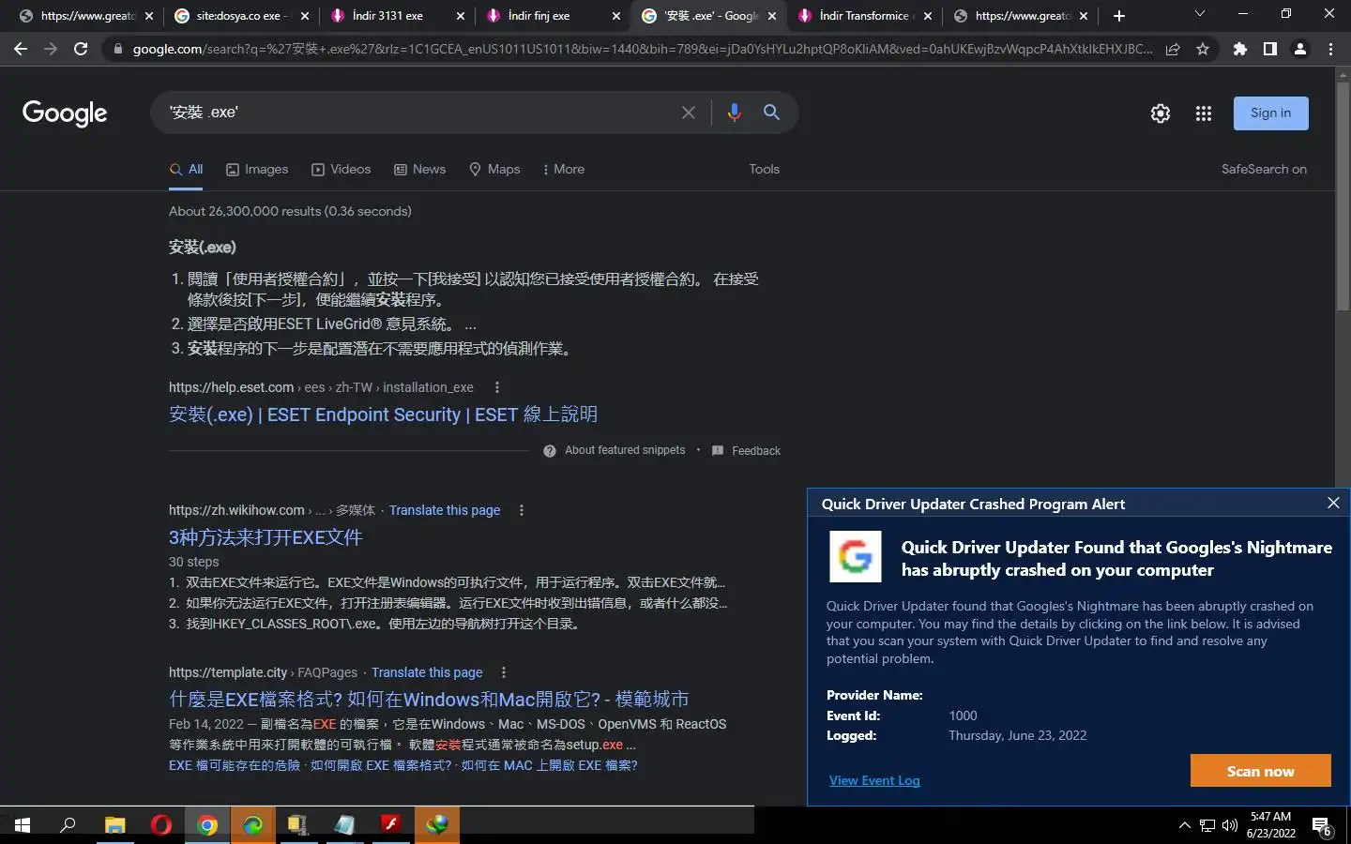Bookmark this page with the star icon
This screenshot has height=844, width=1351.
1203,49
